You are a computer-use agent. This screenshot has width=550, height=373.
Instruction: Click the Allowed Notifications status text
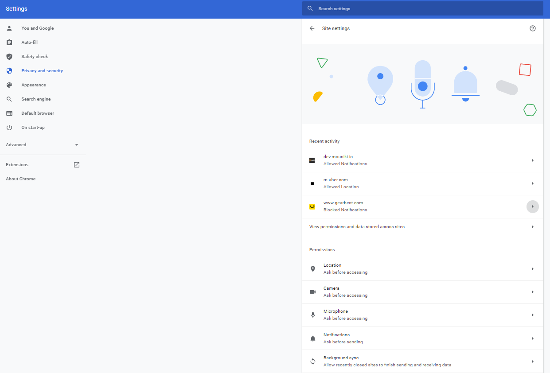point(345,164)
